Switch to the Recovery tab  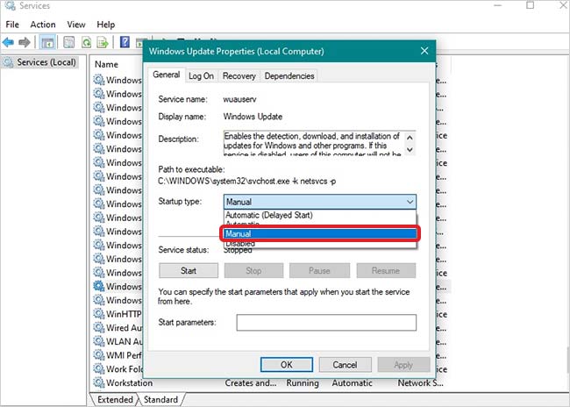pyautogui.click(x=239, y=76)
